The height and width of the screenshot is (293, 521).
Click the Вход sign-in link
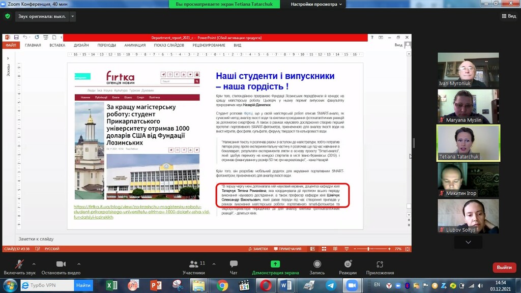coord(398,45)
